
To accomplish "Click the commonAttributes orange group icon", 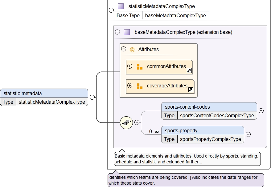I will [140, 67].
